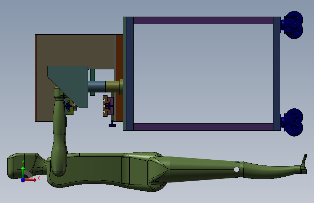Image resolution: width=314 pixels, height=203 pixels.
Task: Select the blue-gray shaft cylinder
Action: (97, 87)
